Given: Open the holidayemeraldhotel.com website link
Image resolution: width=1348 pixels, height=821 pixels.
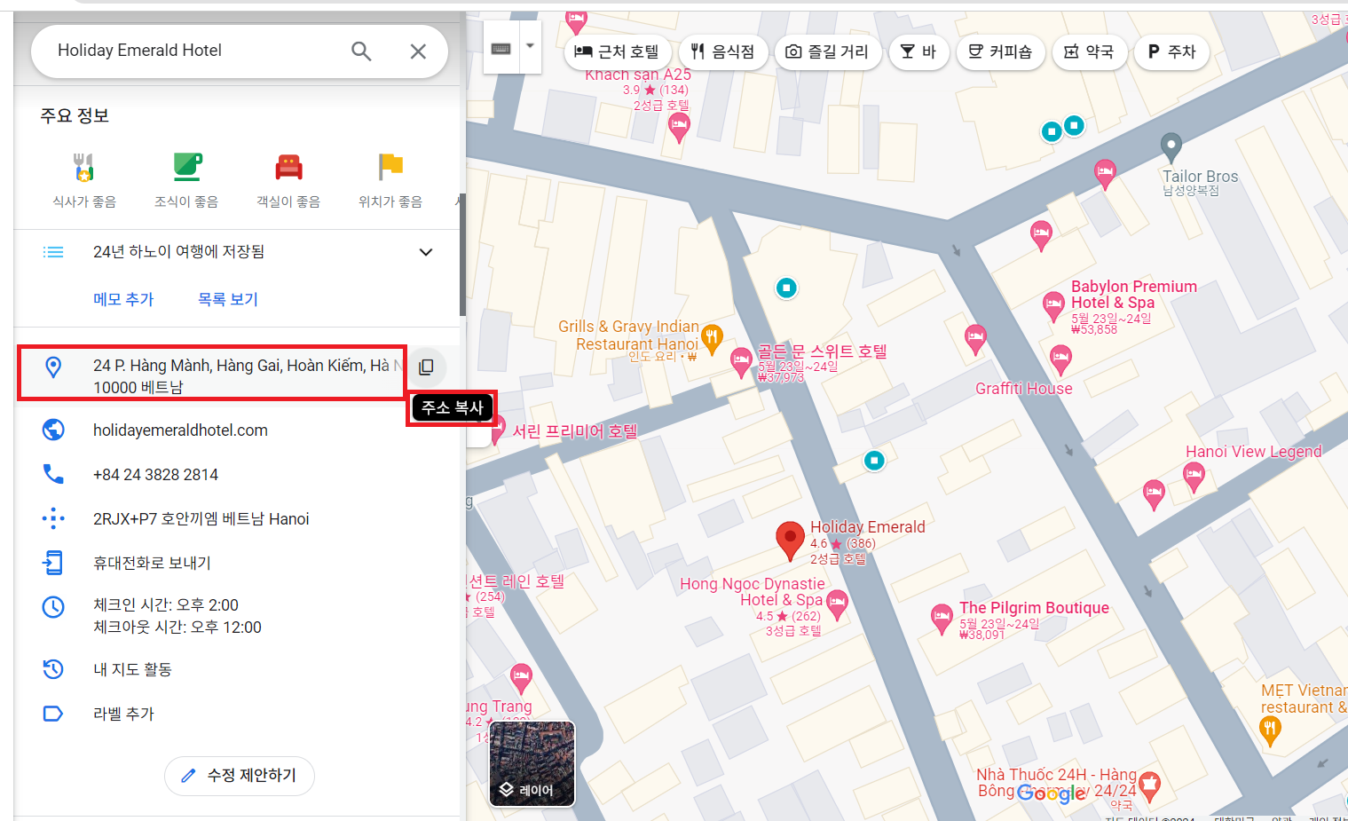Looking at the screenshot, I should click(180, 430).
